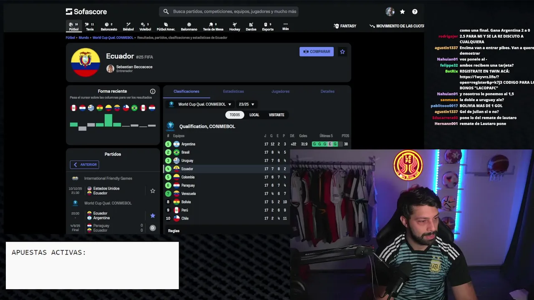Click the search magnifier icon
Image resolution: width=534 pixels, height=300 pixels.
pyautogui.click(x=166, y=12)
